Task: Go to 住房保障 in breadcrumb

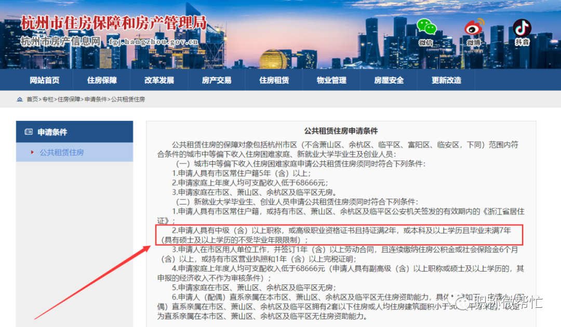Action: pos(69,99)
